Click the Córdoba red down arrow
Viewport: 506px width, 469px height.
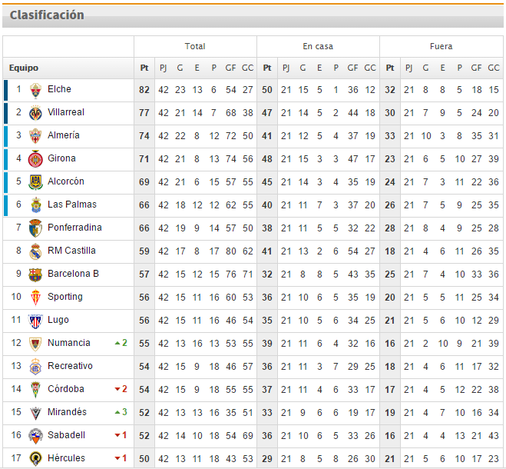tap(117, 389)
